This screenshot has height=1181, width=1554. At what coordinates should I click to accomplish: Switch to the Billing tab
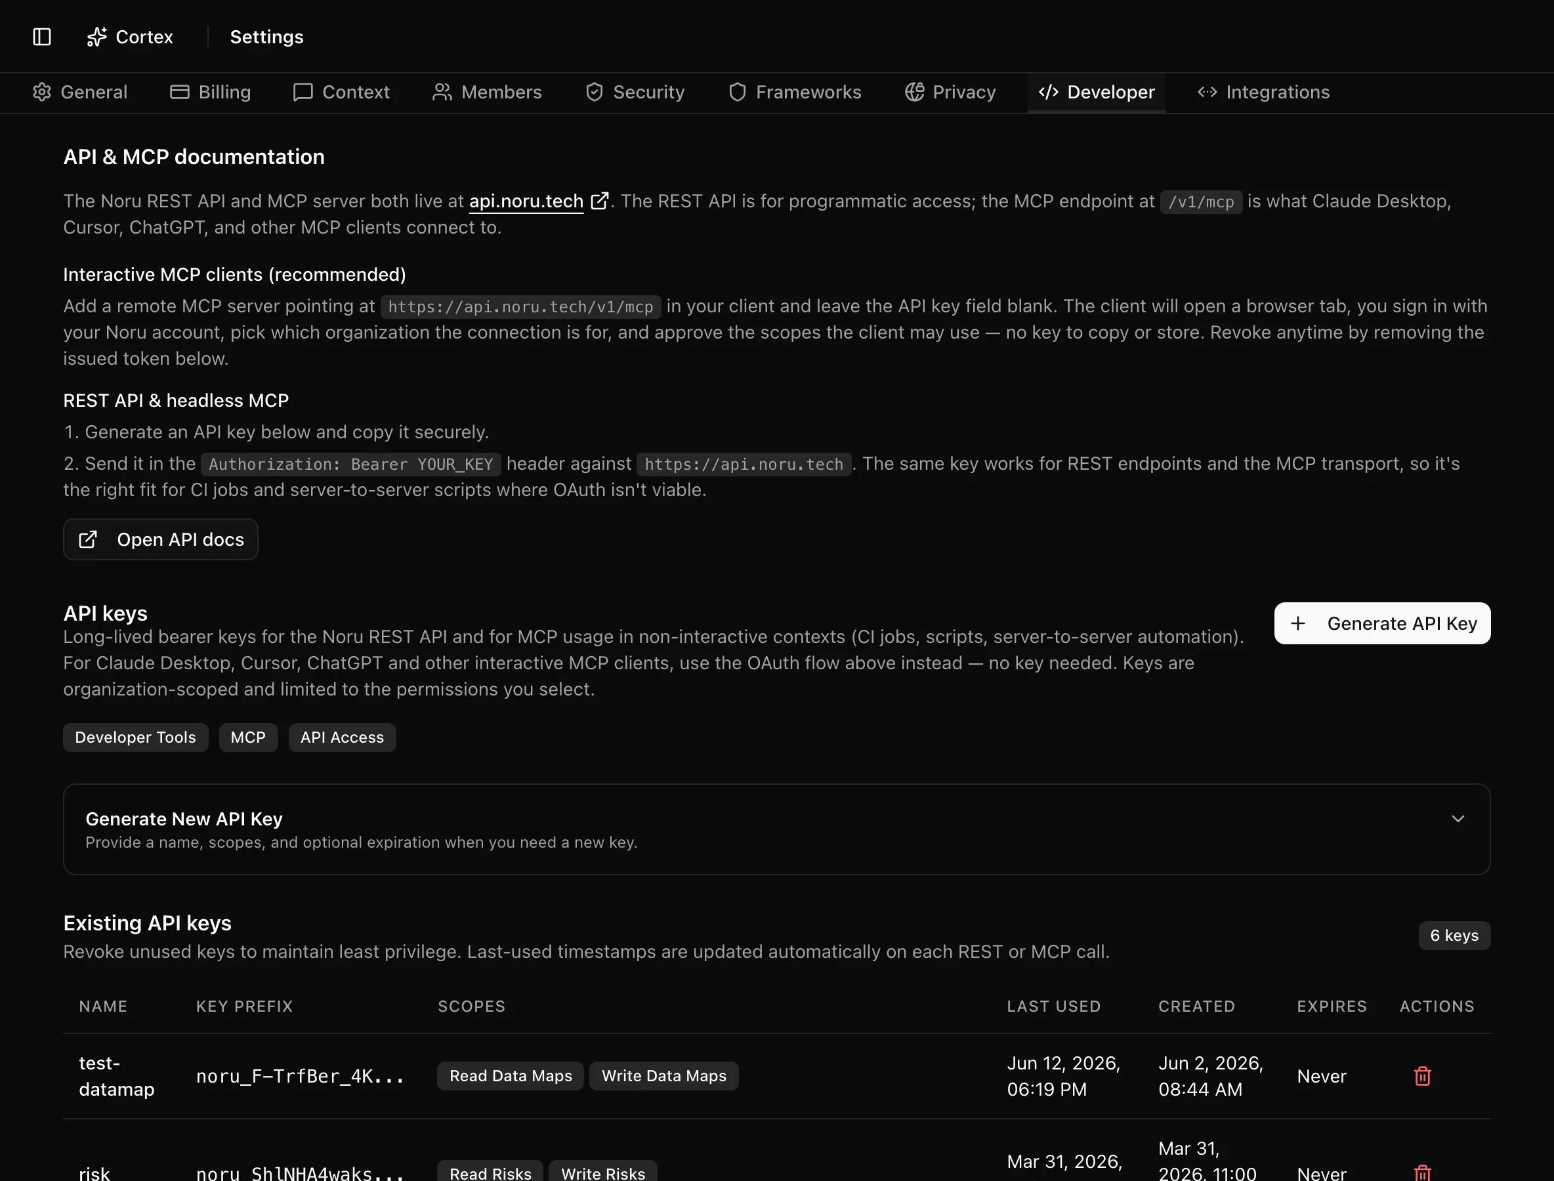click(x=210, y=92)
